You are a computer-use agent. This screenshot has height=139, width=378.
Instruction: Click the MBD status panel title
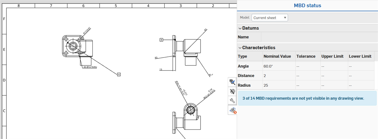(x=307, y=5)
